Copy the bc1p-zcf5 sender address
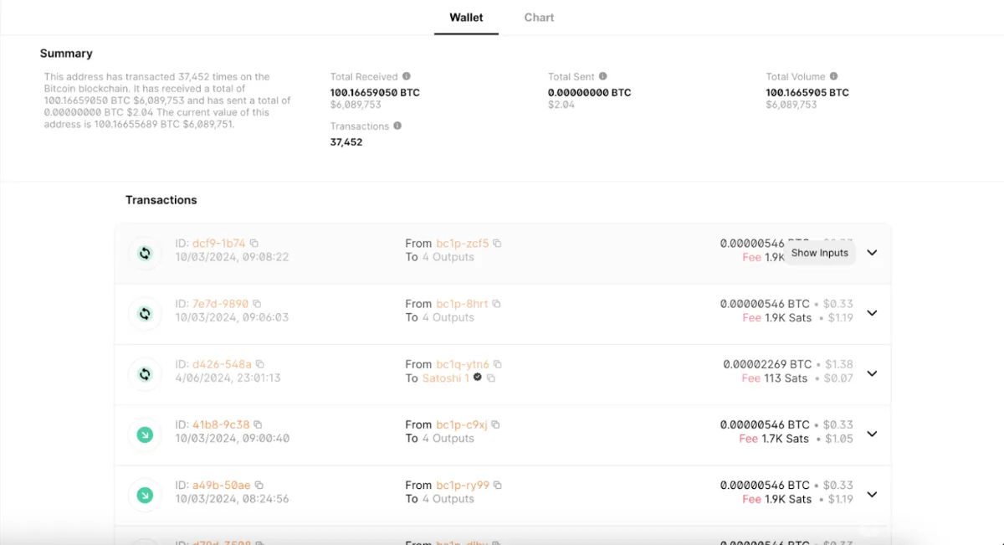The height and width of the screenshot is (545, 1004). [498, 243]
